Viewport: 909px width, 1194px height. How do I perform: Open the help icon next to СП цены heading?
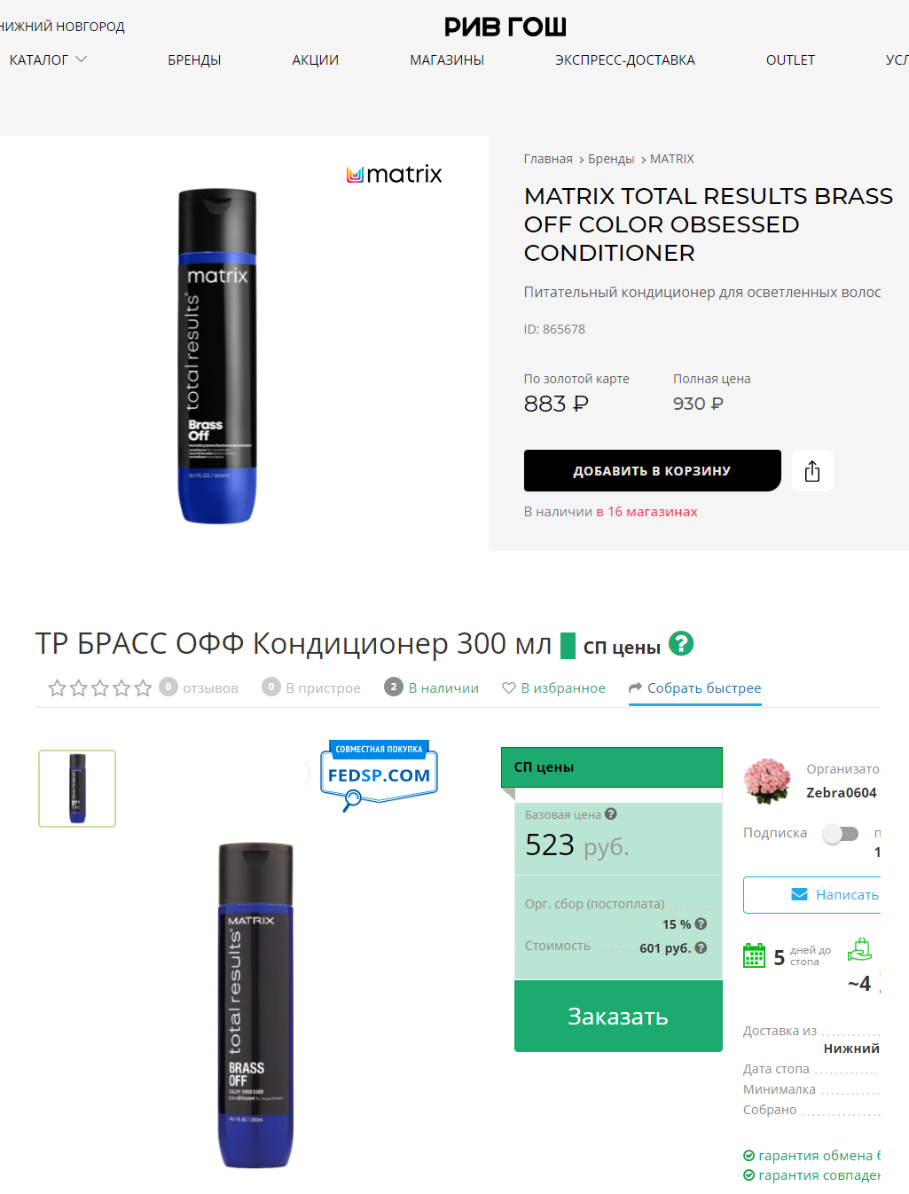tap(681, 643)
